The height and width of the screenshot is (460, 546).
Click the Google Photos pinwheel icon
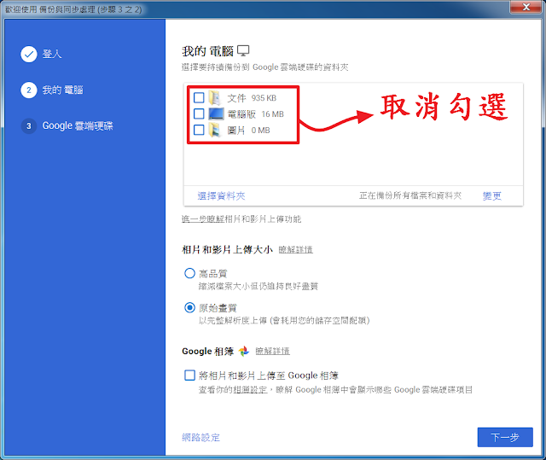[x=244, y=351]
